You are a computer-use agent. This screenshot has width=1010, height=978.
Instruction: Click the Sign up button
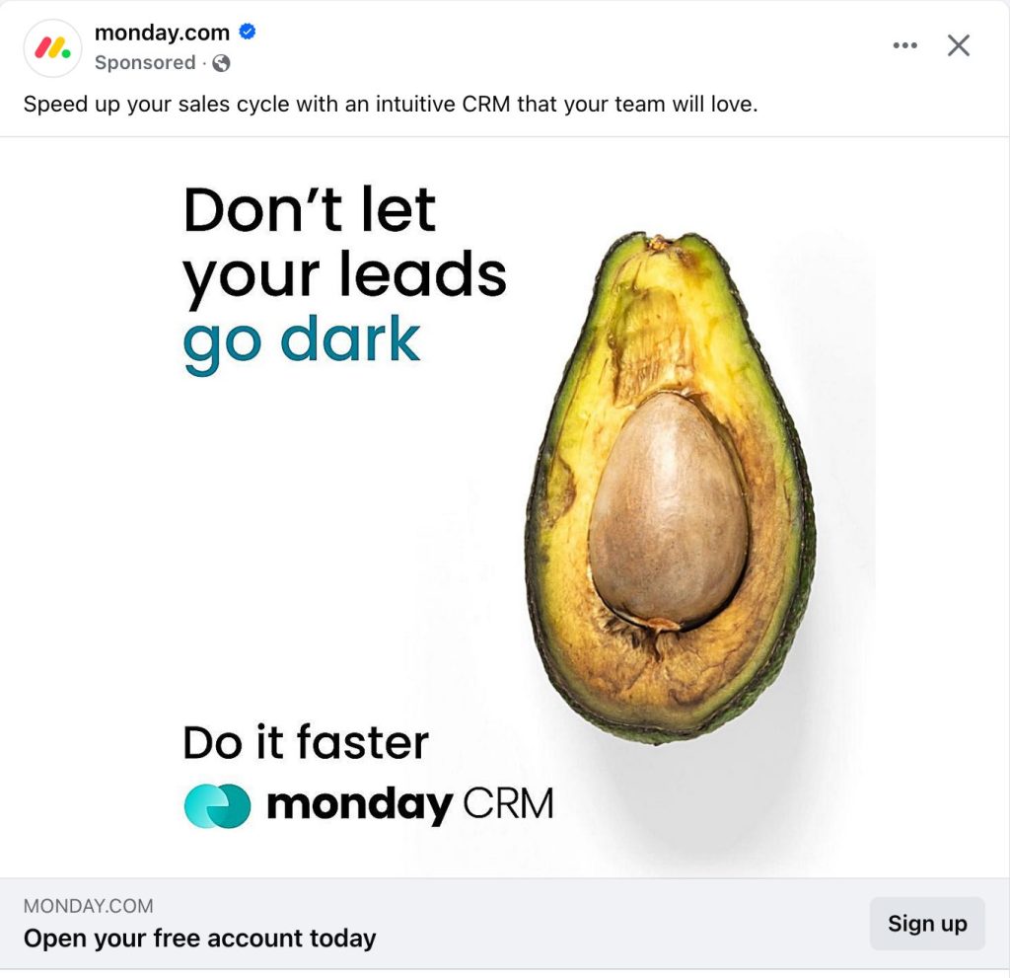tap(927, 923)
